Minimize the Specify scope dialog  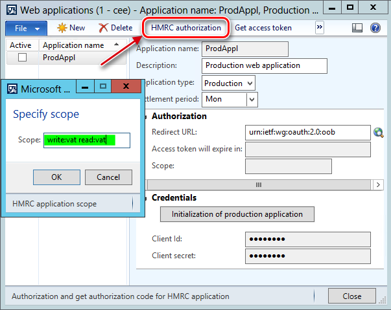click(x=85, y=87)
